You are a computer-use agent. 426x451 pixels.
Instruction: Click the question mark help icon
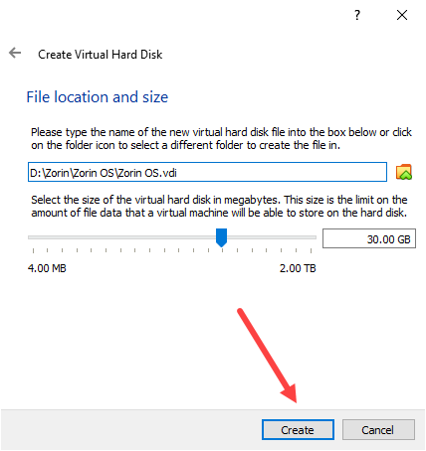(x=357, y=15)
